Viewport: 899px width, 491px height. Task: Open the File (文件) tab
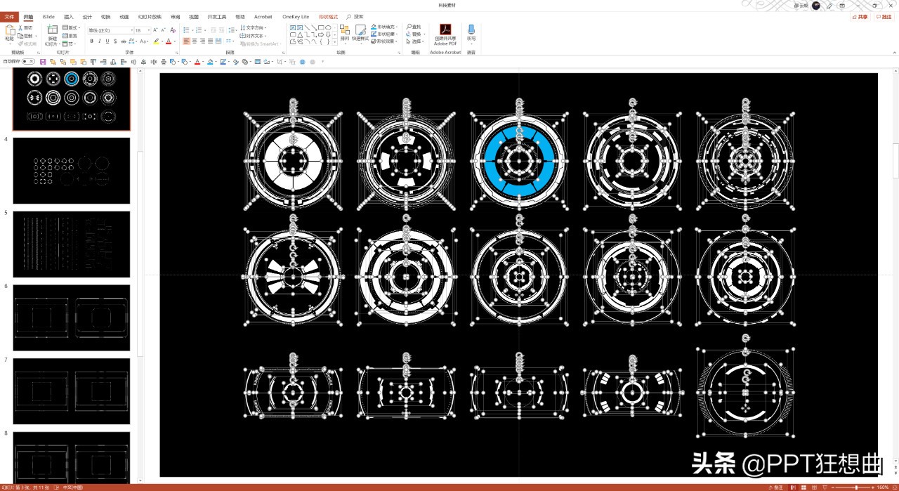[x=9, y=16]
